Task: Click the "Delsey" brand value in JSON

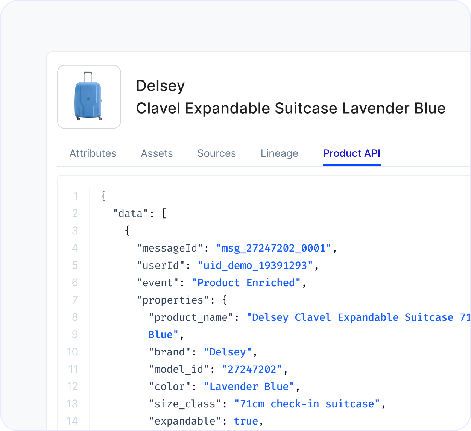Action: click(228, 352)
